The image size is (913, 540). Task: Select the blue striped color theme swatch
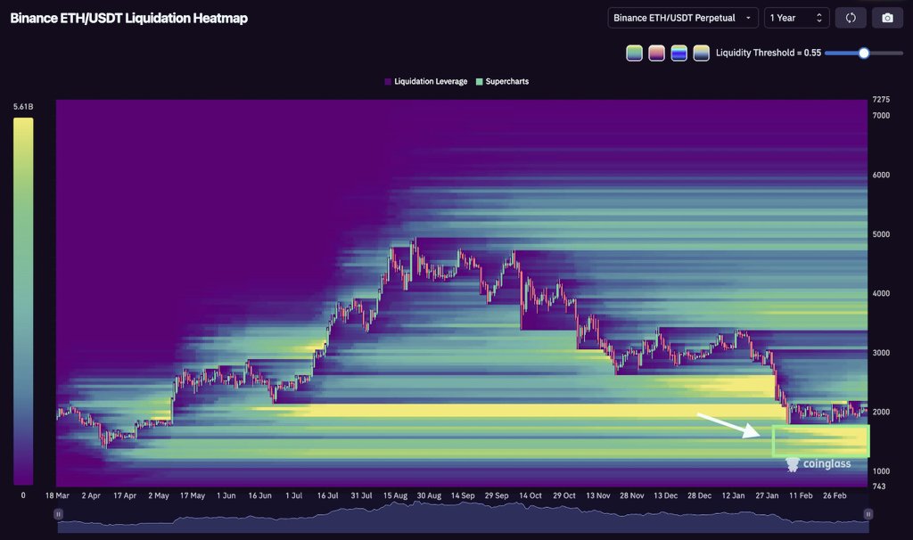679,53
